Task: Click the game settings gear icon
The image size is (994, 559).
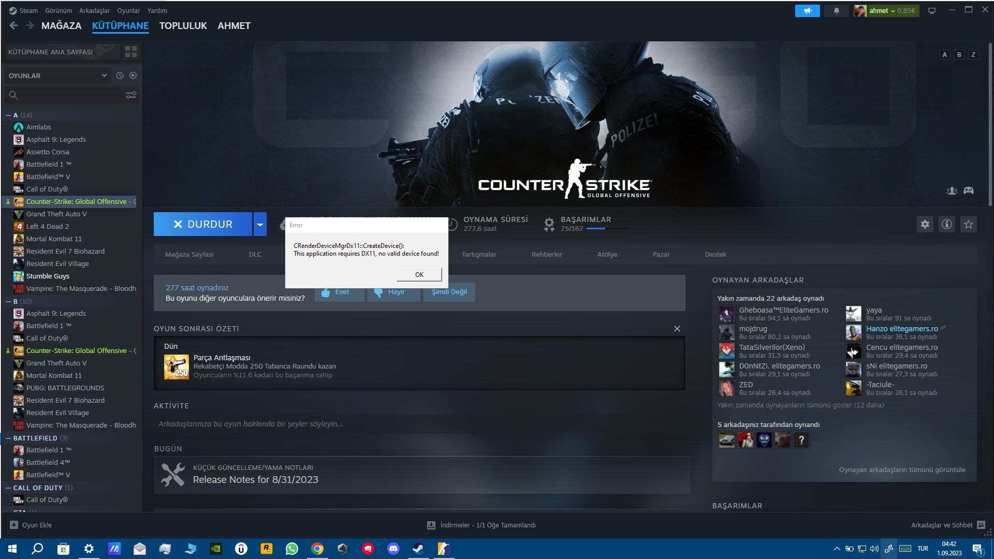Action: point(925,224)
